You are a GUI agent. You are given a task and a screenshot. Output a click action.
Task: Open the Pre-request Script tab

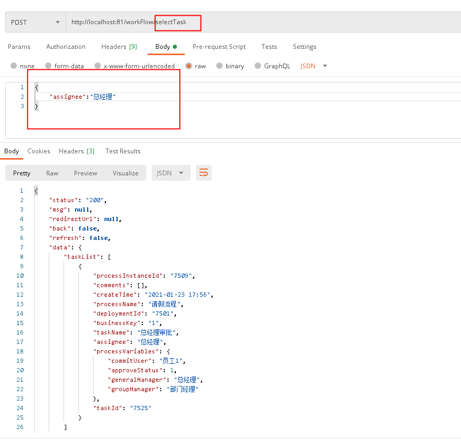[219, 47]
